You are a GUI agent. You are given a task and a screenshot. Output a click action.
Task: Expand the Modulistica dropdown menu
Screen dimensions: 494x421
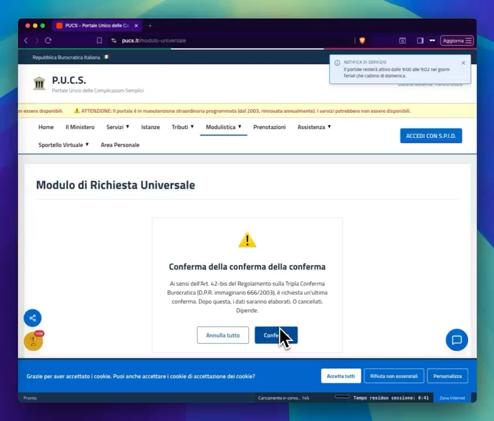224,127
